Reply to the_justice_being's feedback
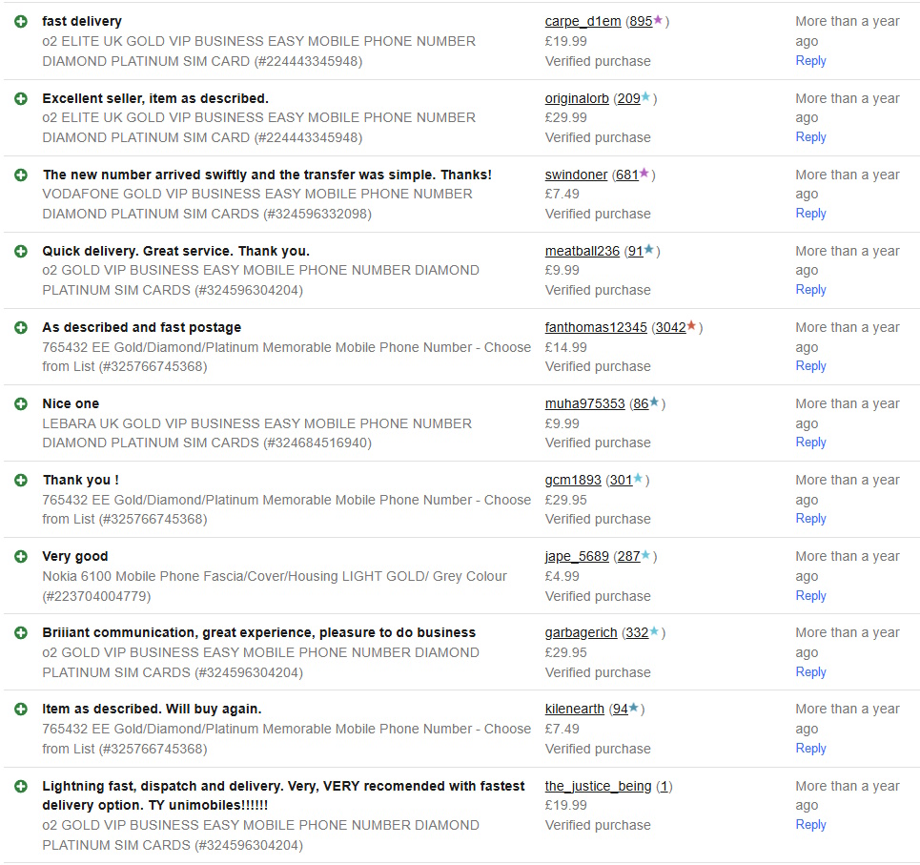Screen dimensions: 920x865 point(810,824)
